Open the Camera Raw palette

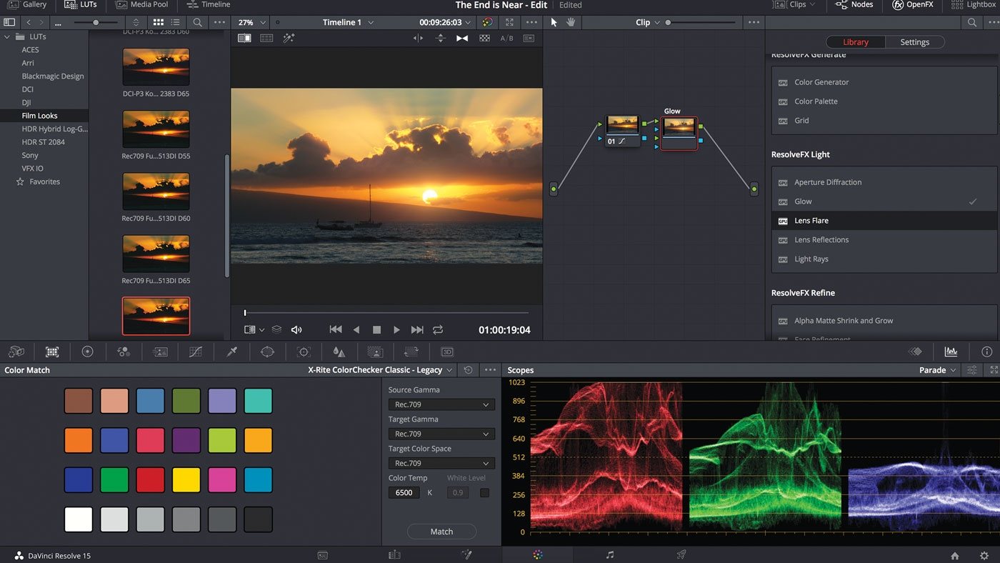point(16,352)
